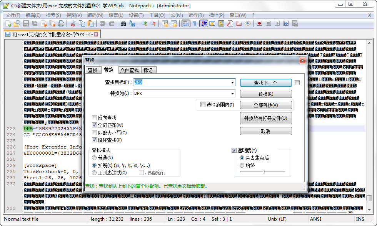
Task: Select the Show All Characters toolbar icon
Action: coord(195,23)
